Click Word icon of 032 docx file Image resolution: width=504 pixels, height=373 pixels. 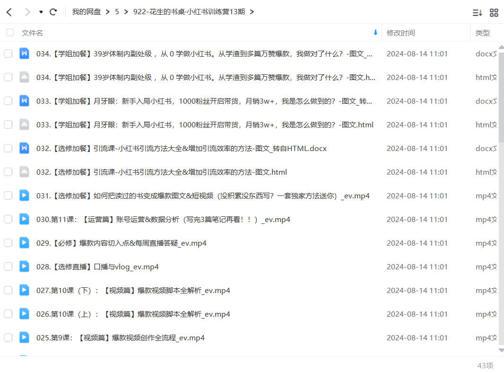(x=24, y=148)
